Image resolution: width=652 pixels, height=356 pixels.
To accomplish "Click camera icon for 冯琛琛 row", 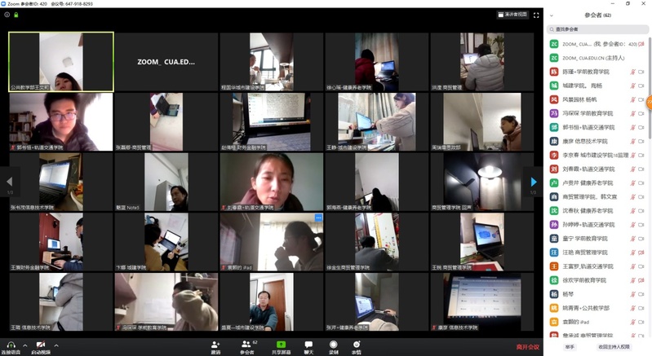I will pos(641,113).
